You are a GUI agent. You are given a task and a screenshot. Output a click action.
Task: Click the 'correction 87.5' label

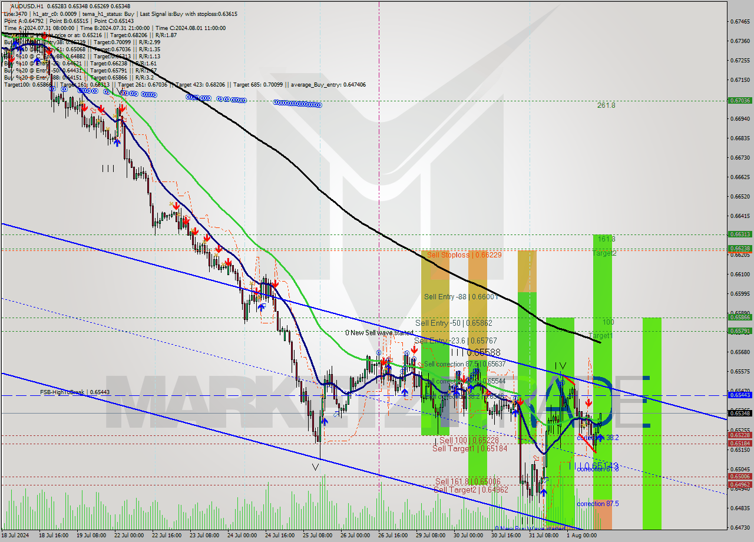(597, 504)
